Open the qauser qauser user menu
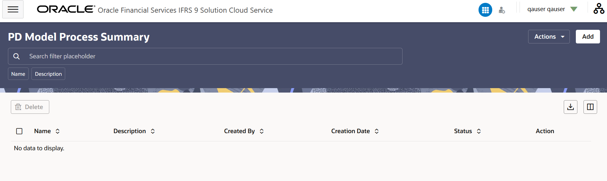The height and width of the screenshot is (181, 607). 552,9
